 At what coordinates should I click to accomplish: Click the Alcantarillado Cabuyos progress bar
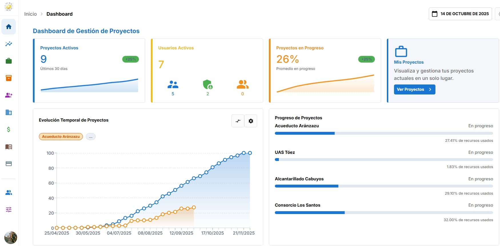tap(384, 186)
